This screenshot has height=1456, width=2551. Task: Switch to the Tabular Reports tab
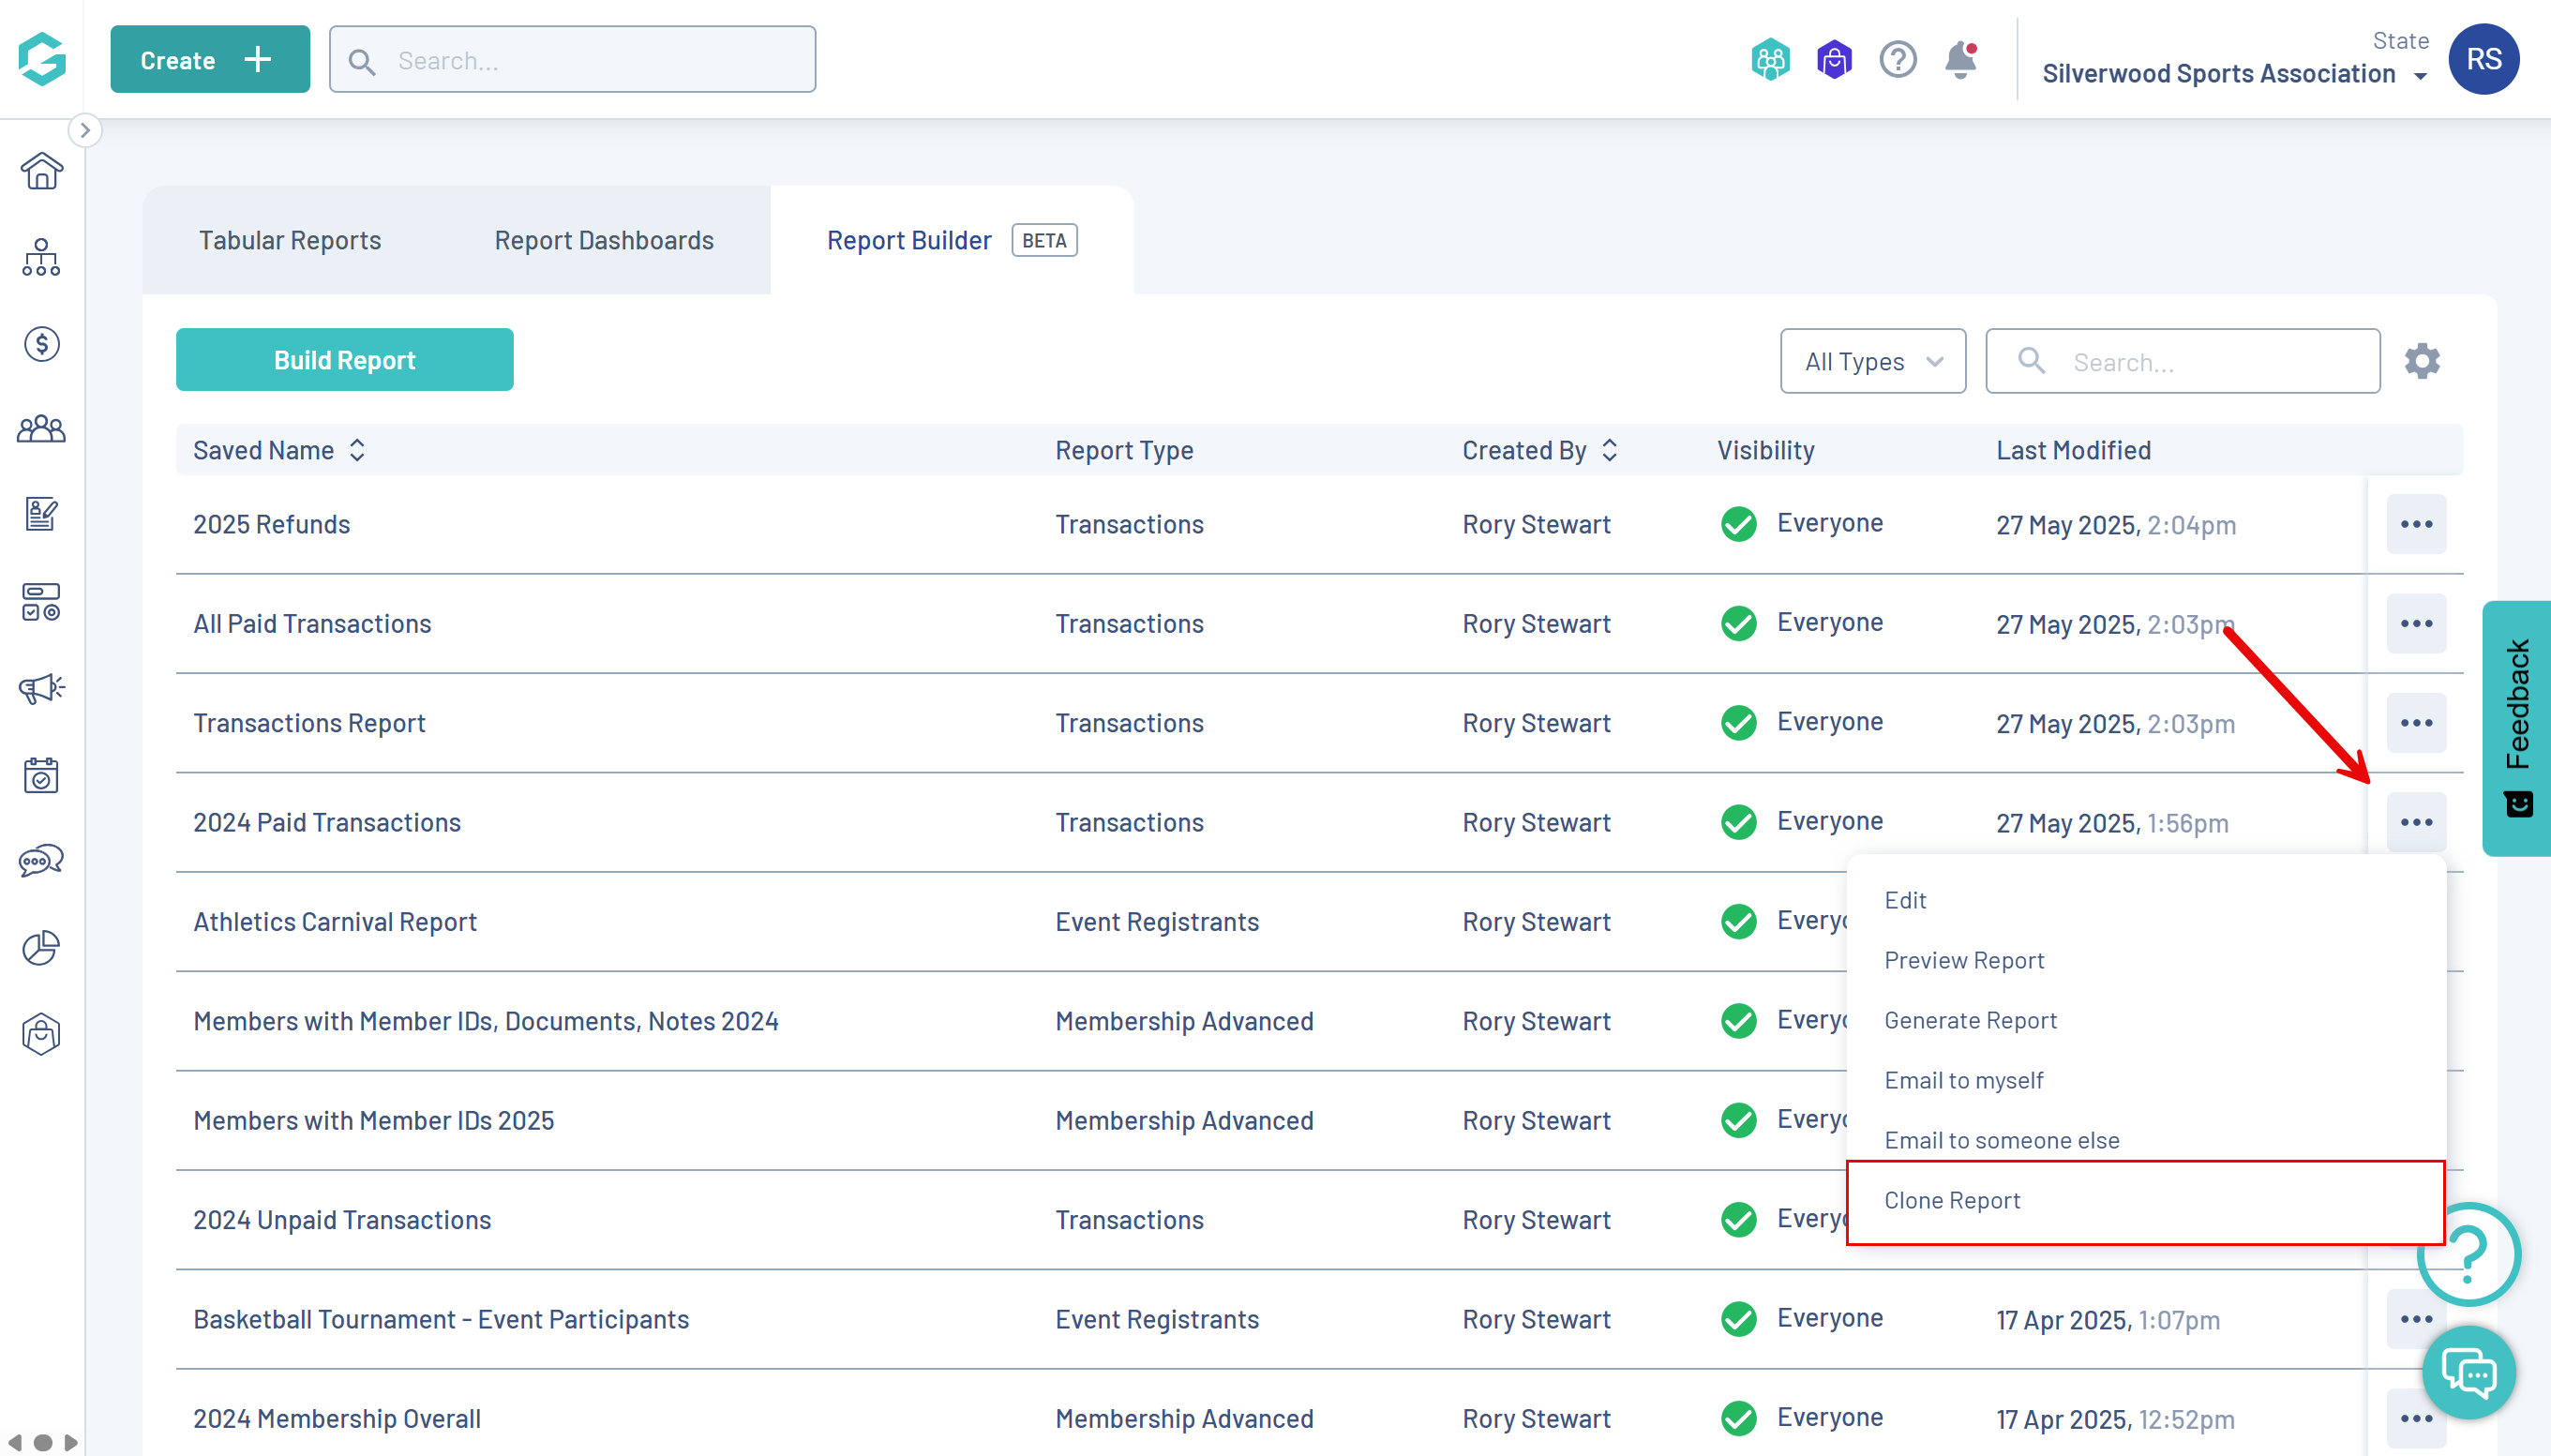(290, 240)
